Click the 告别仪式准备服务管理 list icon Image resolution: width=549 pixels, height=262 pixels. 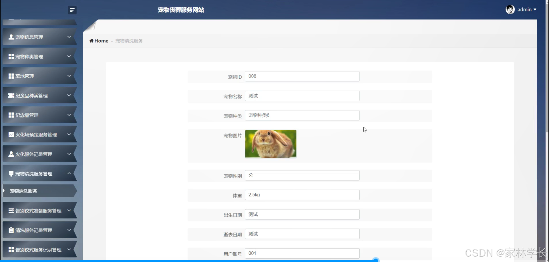[11, 211]
